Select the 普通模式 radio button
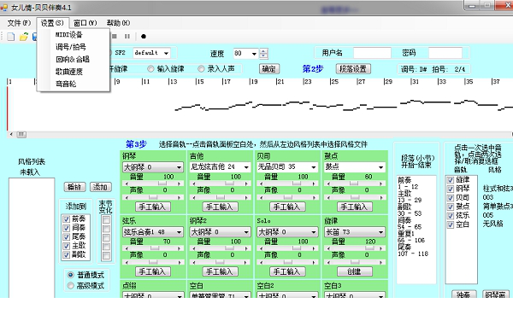The image size is (513, 309). point(70,275)
